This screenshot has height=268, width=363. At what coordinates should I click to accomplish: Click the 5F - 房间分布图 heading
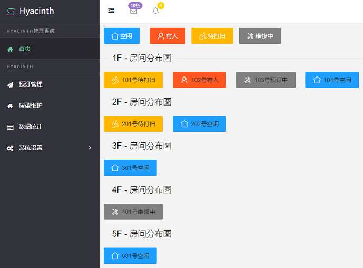[142, 234]
